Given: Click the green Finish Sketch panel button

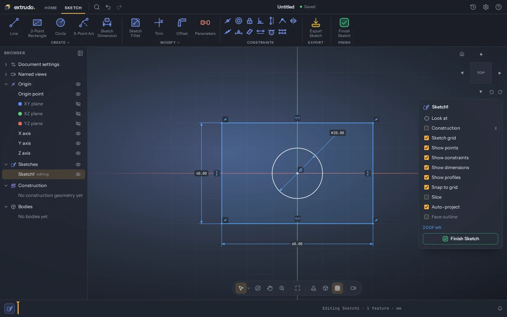Looking at the screenshot, I should click(461, 239).
